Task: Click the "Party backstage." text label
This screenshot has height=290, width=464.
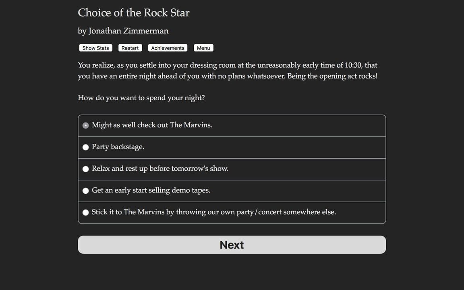Action: pos(118,147)
